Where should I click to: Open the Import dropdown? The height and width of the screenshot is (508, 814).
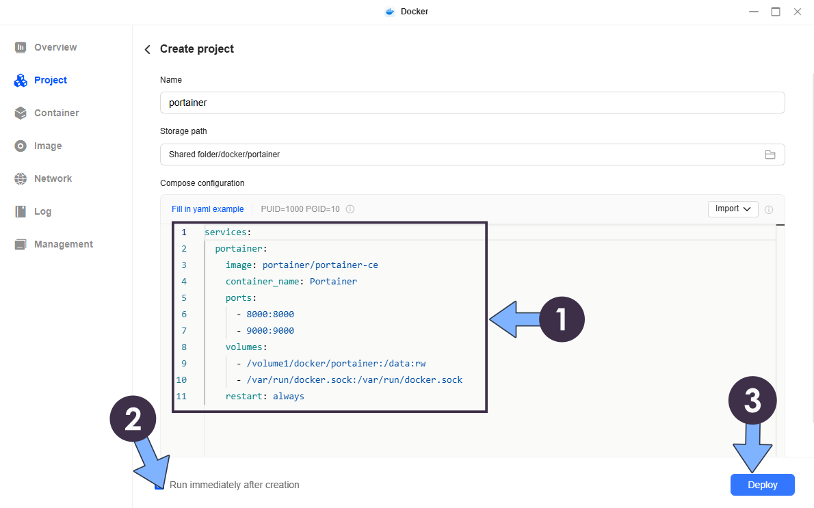733,209
